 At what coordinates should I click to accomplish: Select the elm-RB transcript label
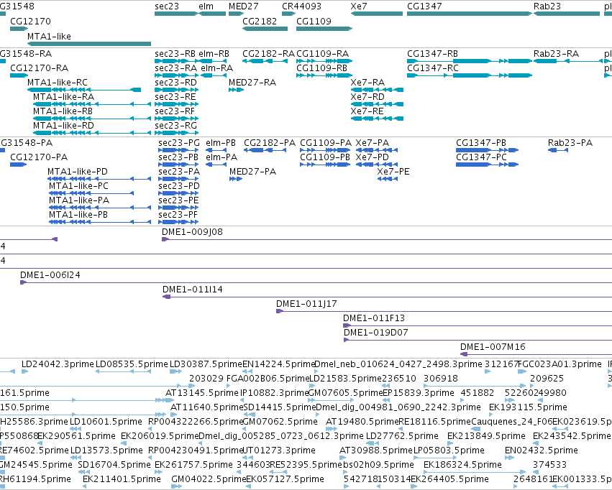pos(214,53)
